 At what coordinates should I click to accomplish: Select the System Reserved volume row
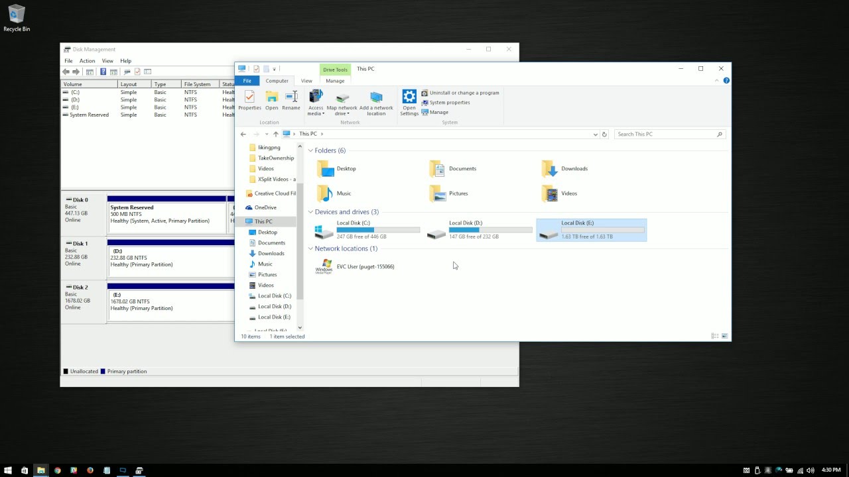coord(148,115)
